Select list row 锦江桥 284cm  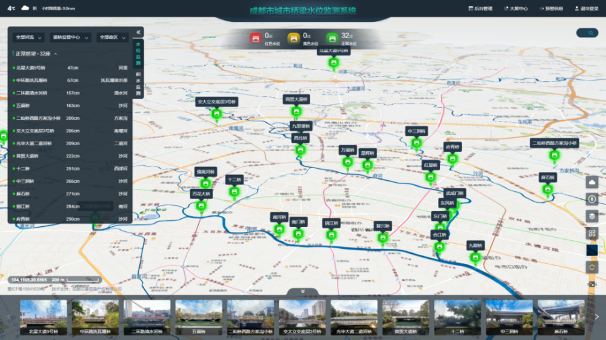point(70,206)
